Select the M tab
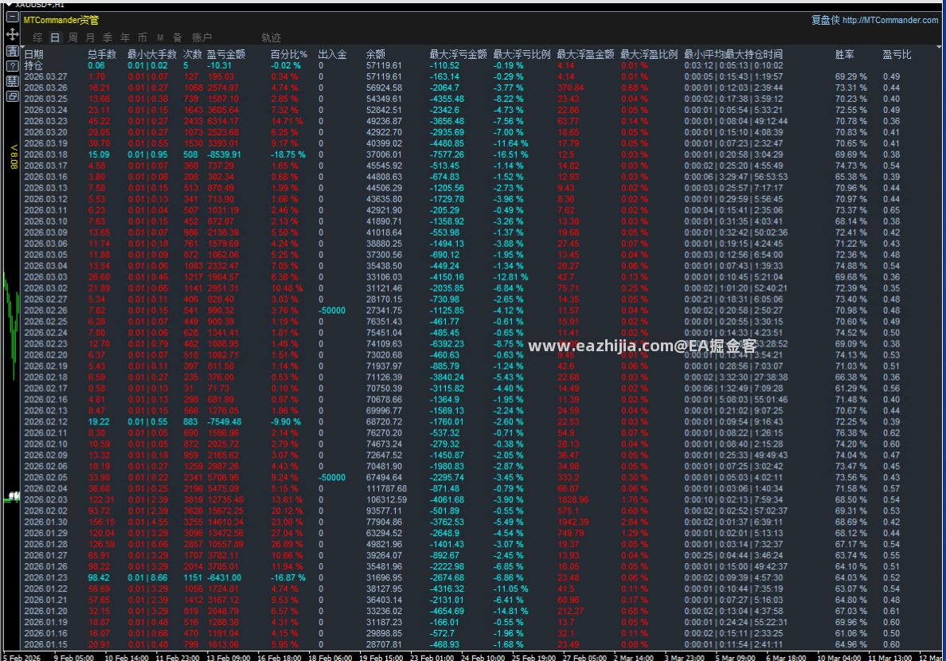The image size is (946, 661). (160, 37)
